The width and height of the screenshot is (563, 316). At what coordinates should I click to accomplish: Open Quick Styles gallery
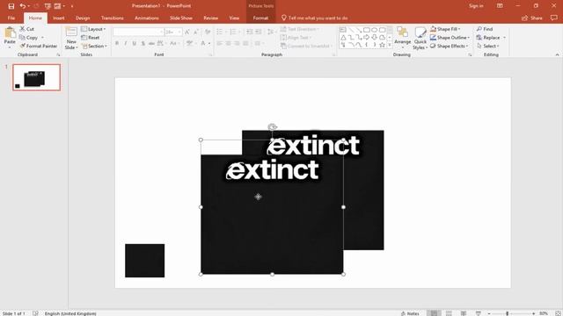(x=420, y=38)
